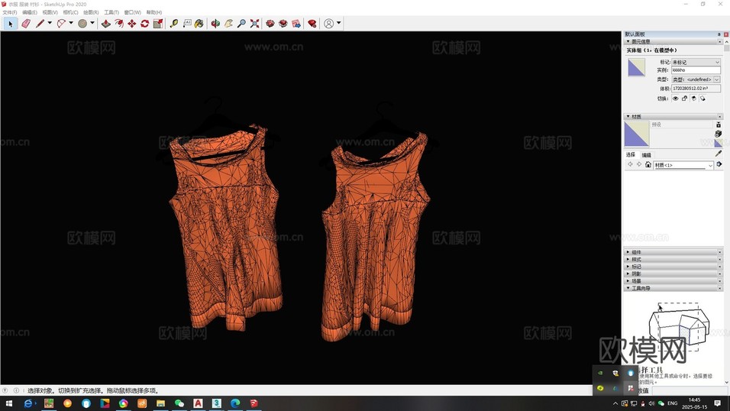The width and height of the screenshot is (730, 411).
Task: Click the user account profile icon
Action: pos(328,23)
